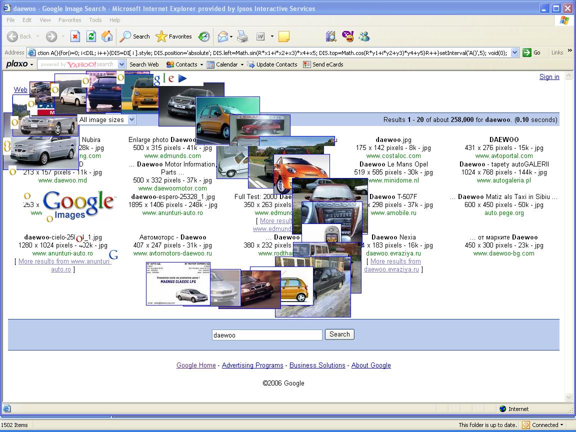
Task: Expand the Yahoo search box dropdown
Action: [x=122, y=64]
